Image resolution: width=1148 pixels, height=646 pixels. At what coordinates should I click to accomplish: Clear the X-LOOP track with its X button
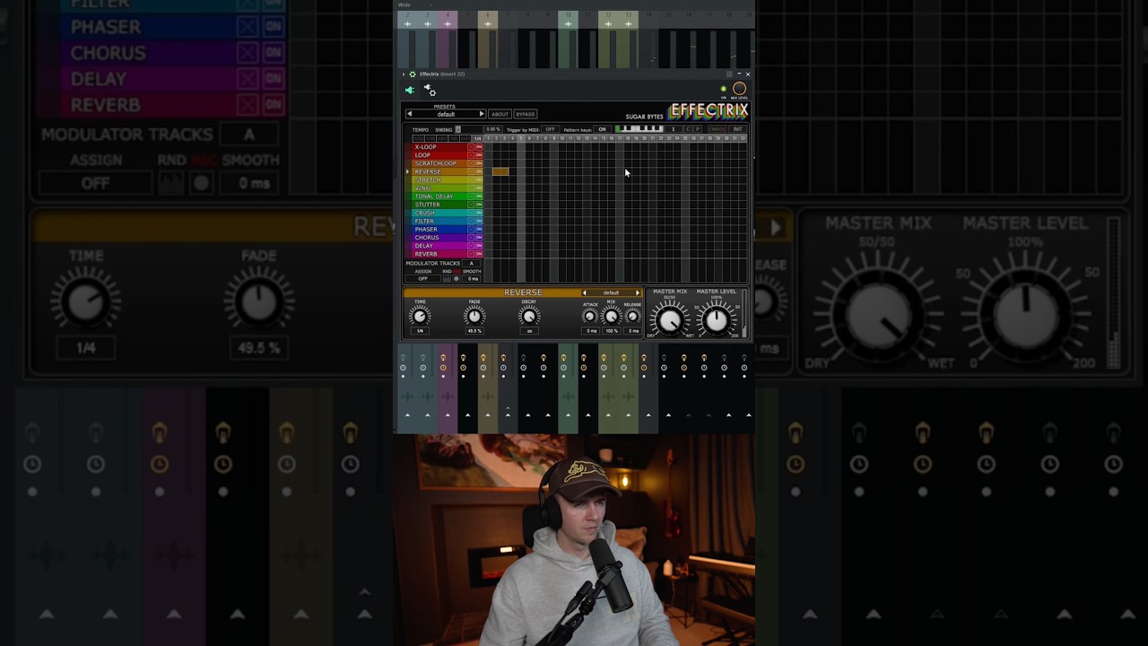[472, 146]
